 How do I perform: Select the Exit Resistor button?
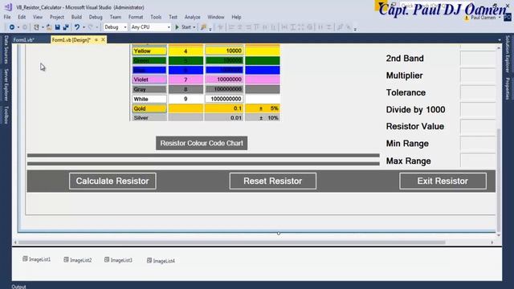443,181
